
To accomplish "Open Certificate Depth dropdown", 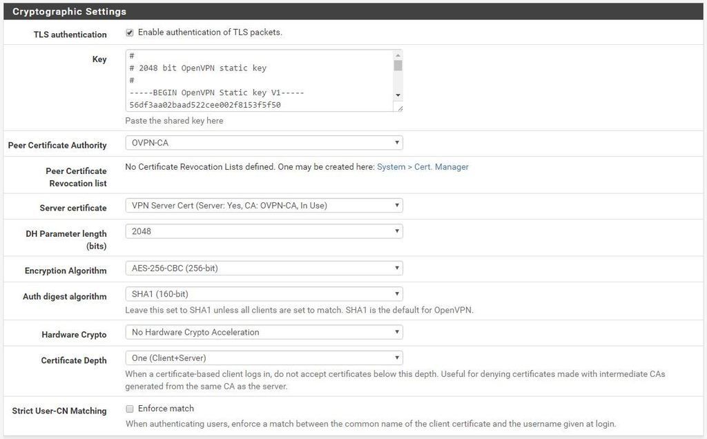I will tap(264, 358).
